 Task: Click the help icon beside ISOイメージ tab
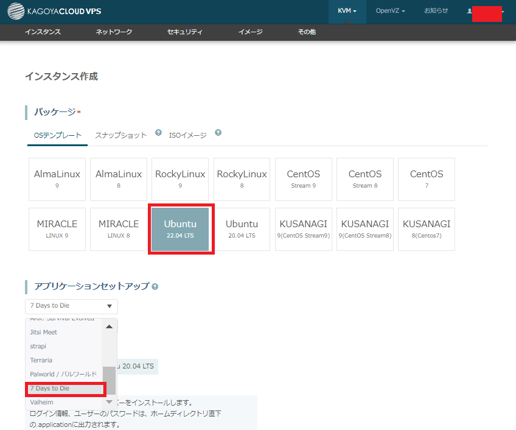click(x=218, y=133)
